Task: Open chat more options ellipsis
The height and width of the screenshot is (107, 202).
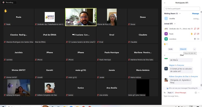Action: coord(199,93)
